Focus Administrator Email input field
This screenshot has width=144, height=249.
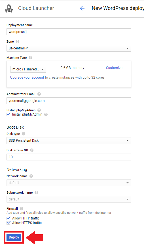tap(69, 101)
